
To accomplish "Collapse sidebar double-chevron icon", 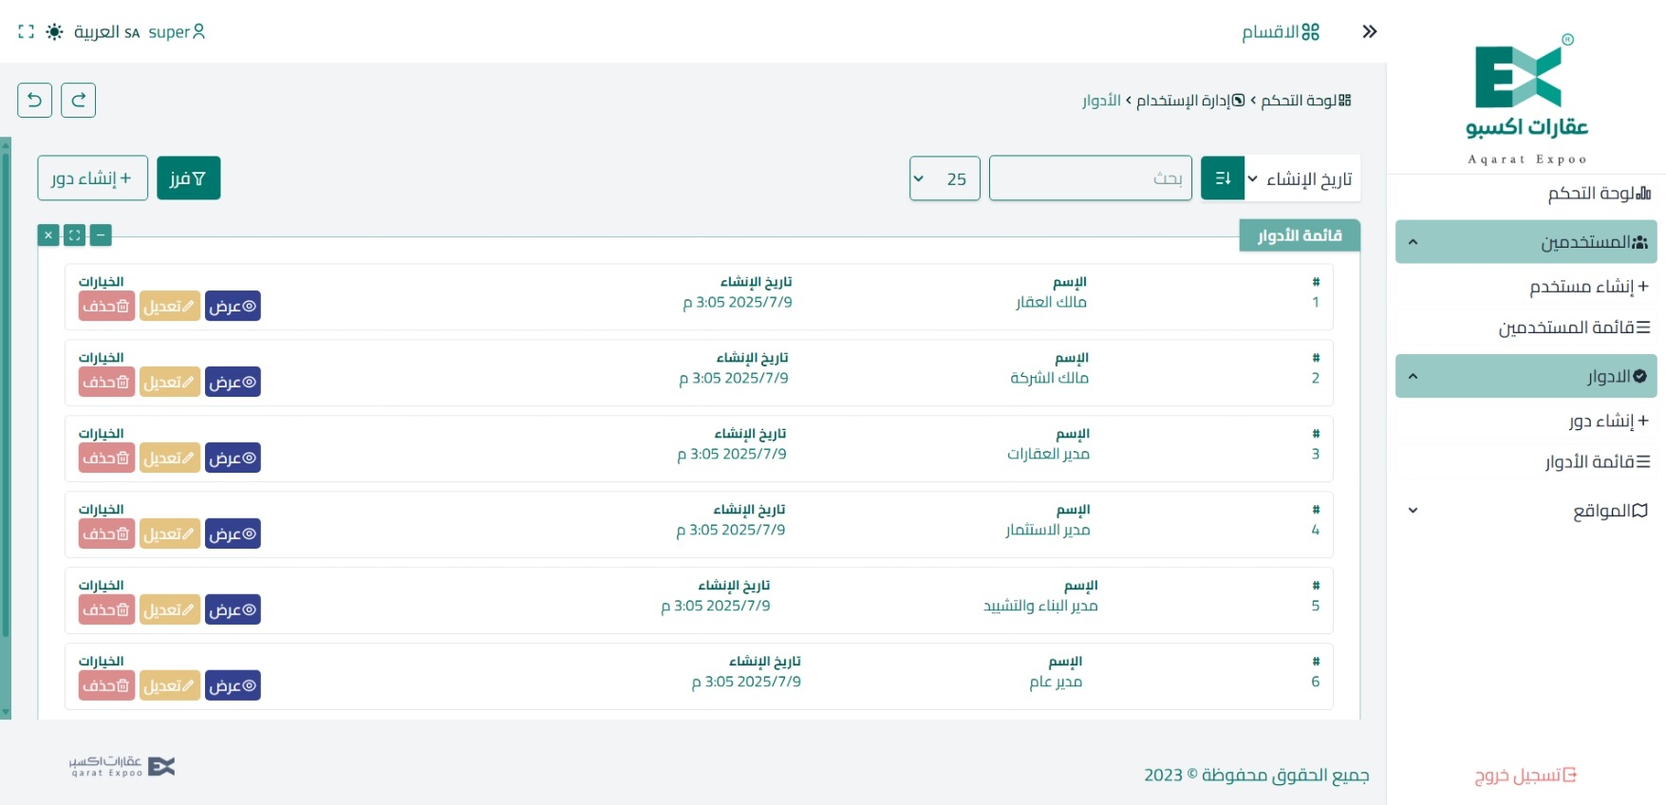I will [1369, 31].
